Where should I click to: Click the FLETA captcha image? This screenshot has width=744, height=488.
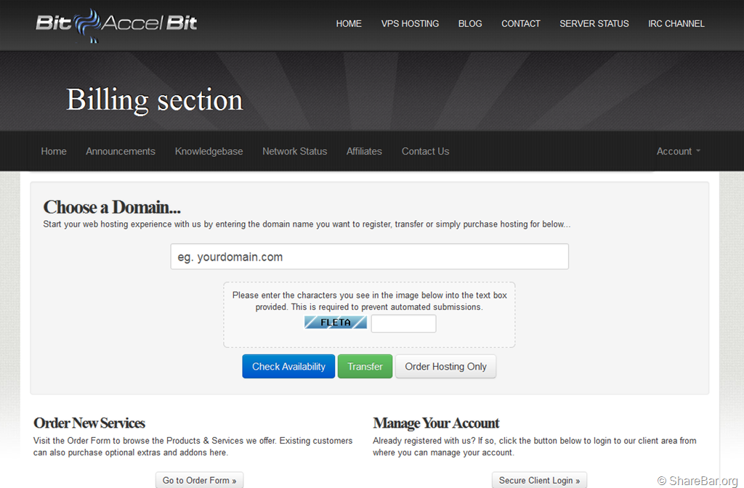coord(335,322)
